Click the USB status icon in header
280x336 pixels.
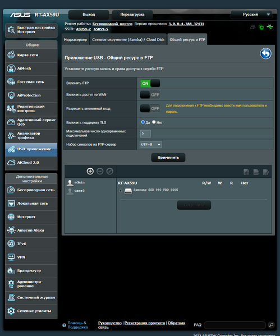click(270, 27)
